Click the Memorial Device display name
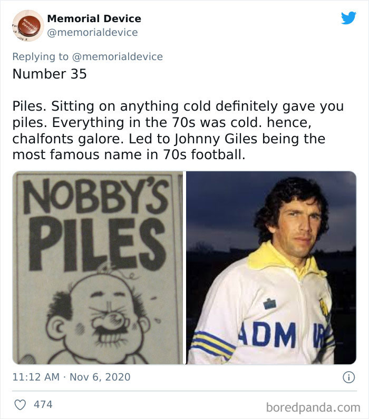This screenshot has width=369, height=419. 94,18
